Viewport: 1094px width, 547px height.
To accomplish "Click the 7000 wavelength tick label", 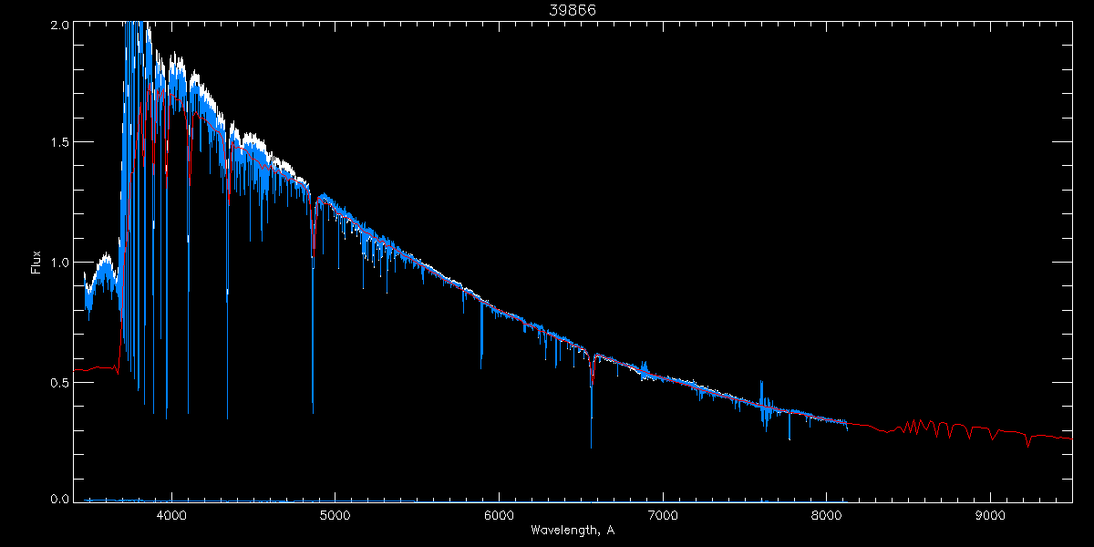I will coord(663,515).
